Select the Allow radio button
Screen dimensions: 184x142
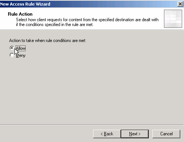(12, 48)
